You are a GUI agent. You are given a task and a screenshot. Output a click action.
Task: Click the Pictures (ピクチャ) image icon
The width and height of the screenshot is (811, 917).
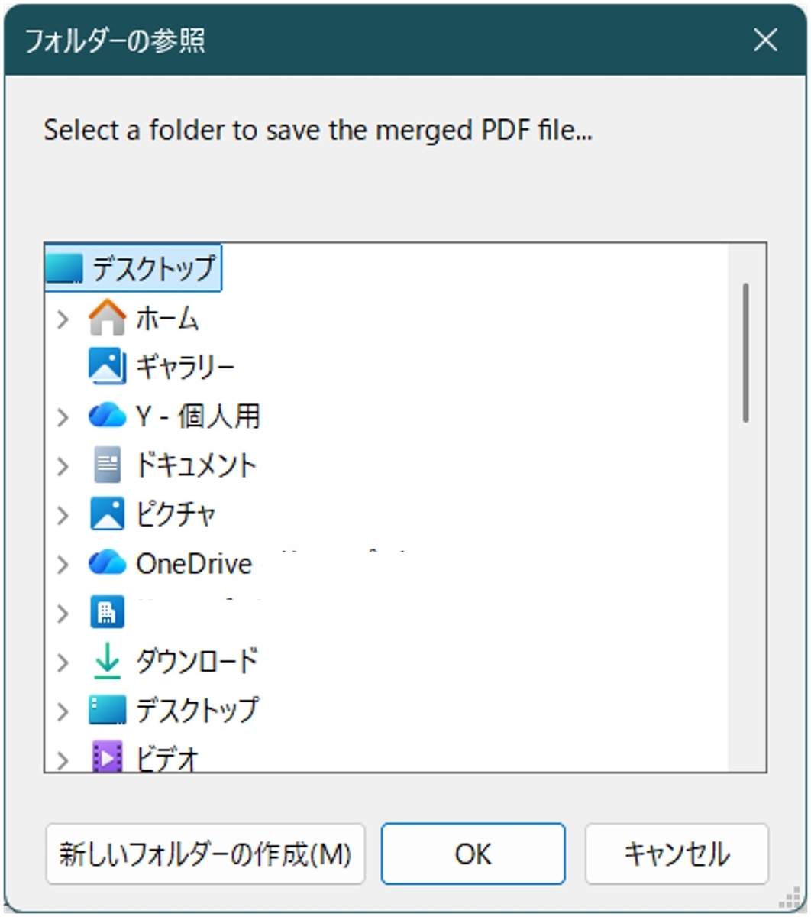point(107,514)
